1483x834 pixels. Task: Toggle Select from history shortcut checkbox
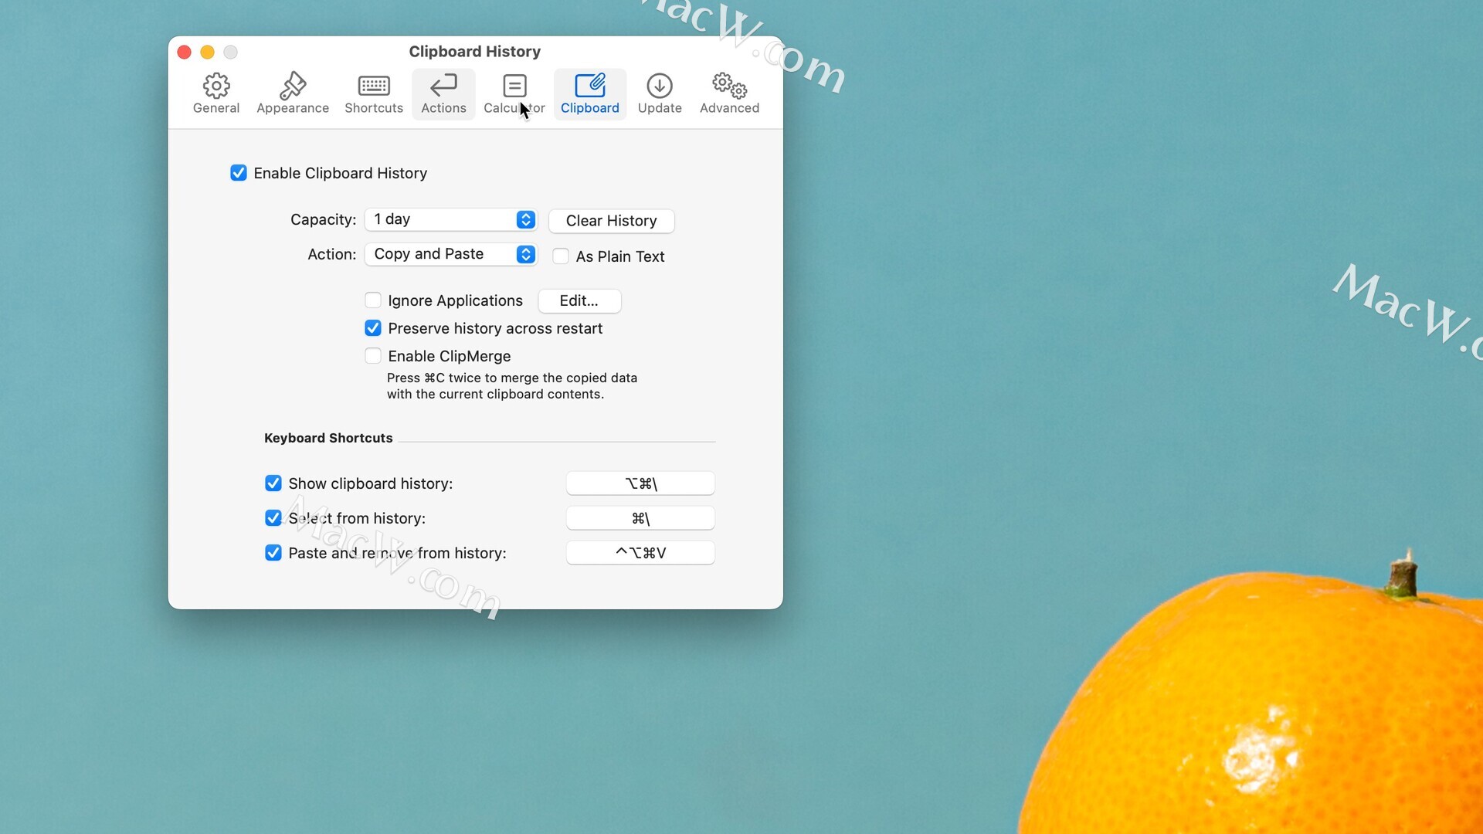(273, 518)
